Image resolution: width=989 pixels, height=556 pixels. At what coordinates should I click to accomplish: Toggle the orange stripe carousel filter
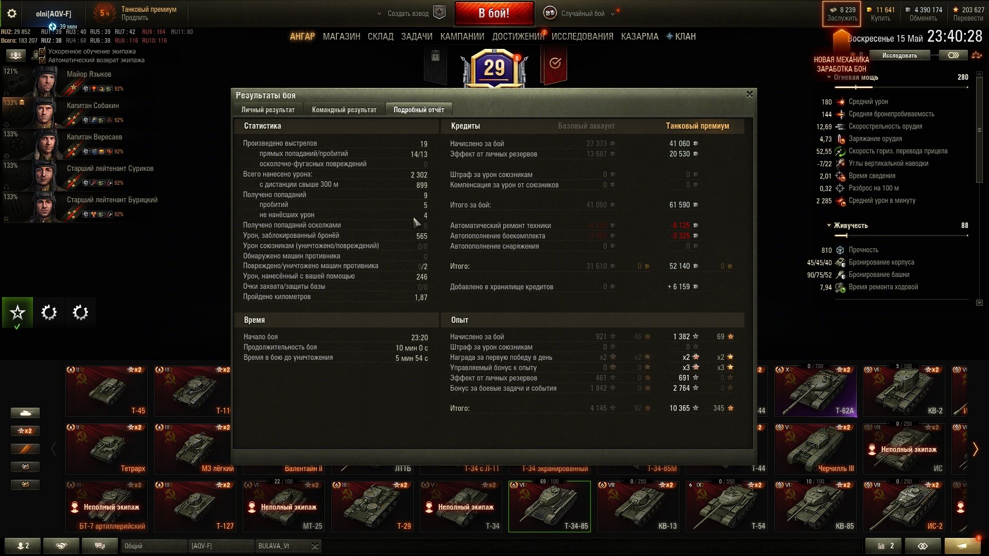[x=25, y=449]
